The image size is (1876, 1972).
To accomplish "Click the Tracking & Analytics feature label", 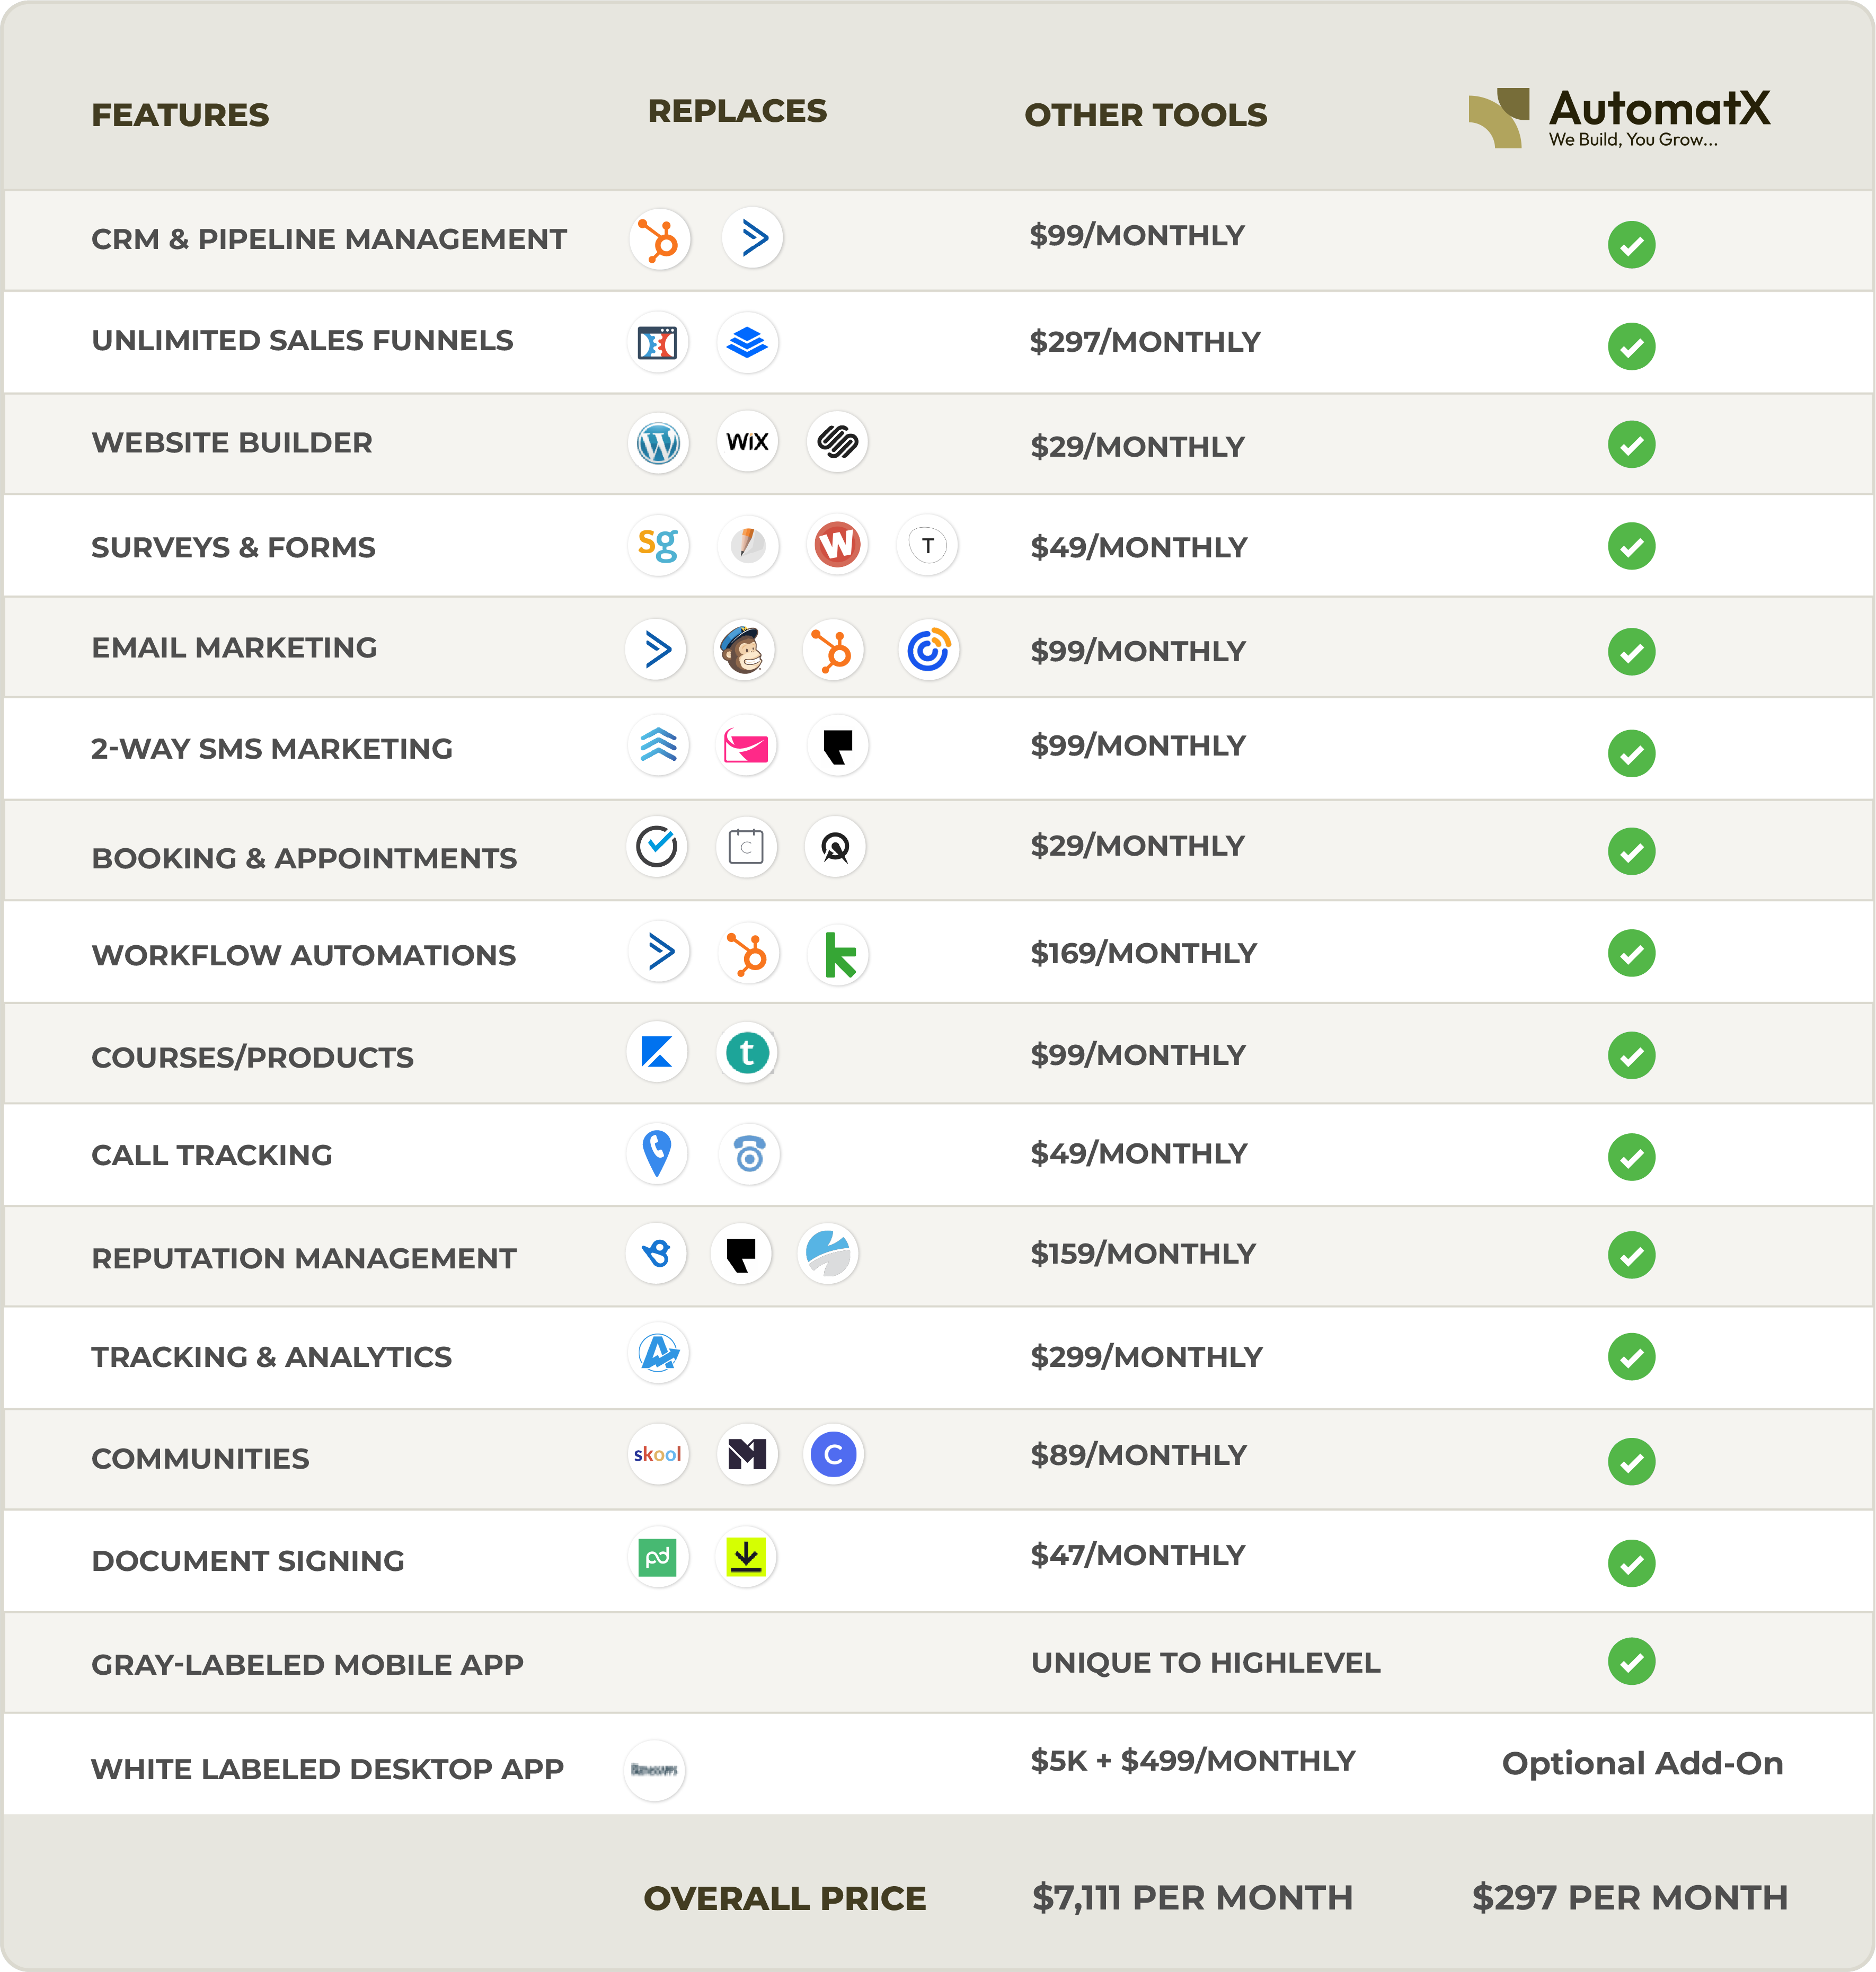I will (271, 1357).
